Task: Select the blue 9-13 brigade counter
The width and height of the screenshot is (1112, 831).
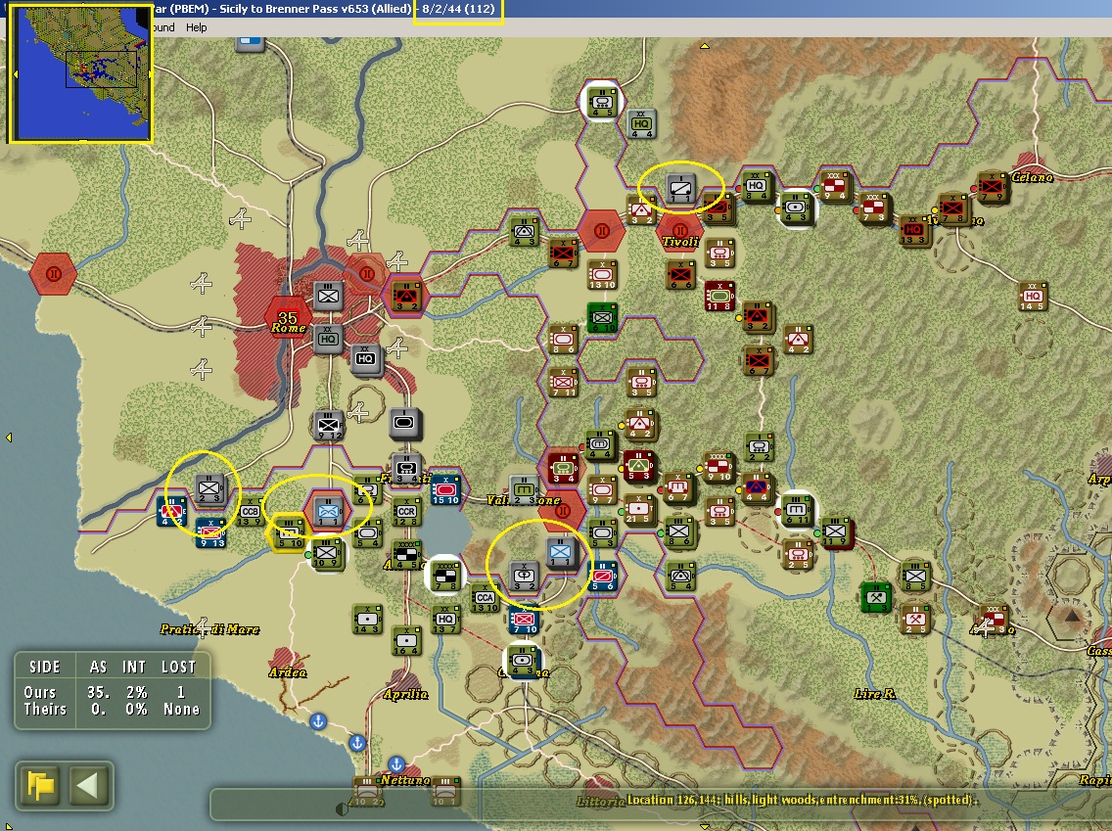Action: pos(211,533)
